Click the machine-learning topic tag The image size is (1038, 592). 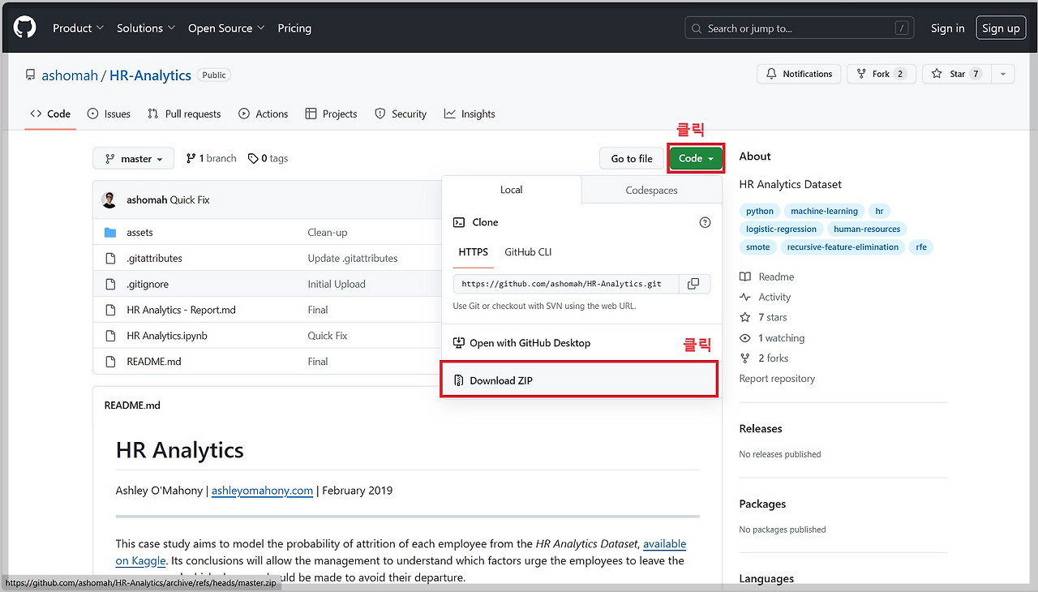pyautogui.click(x=824, y=211)
